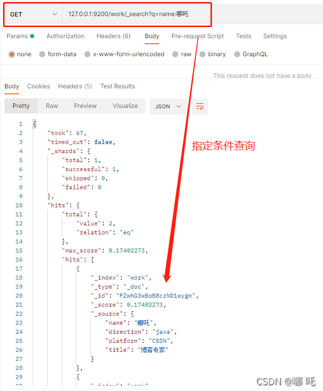Open the GET method dropdown
323x391 pixels.
coord(34,15)
